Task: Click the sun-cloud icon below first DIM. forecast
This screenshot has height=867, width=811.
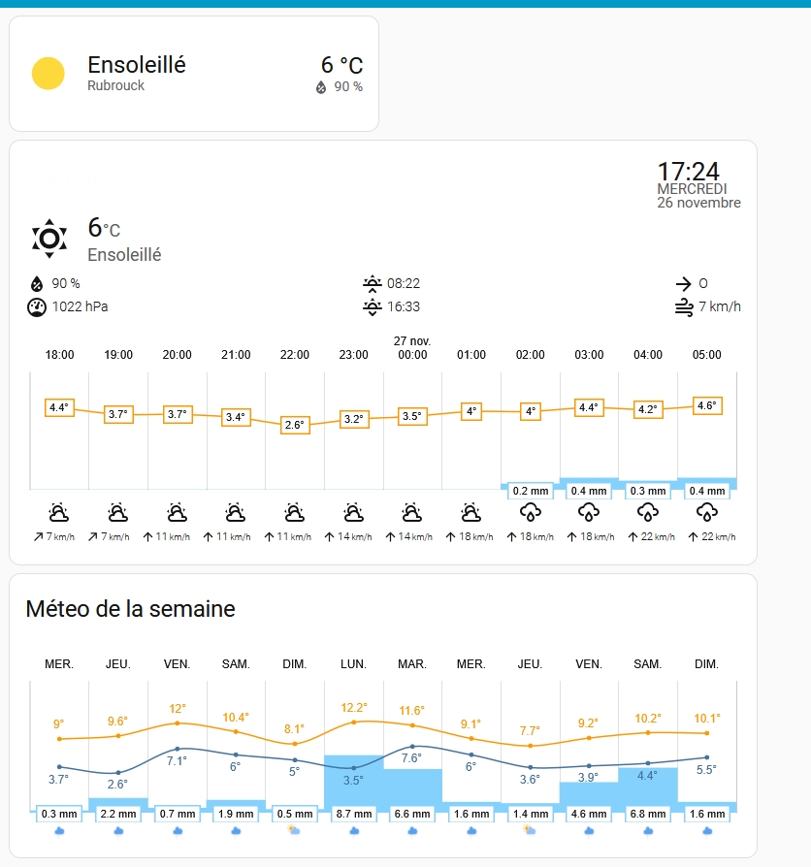Action: click(x=294, y=831)
